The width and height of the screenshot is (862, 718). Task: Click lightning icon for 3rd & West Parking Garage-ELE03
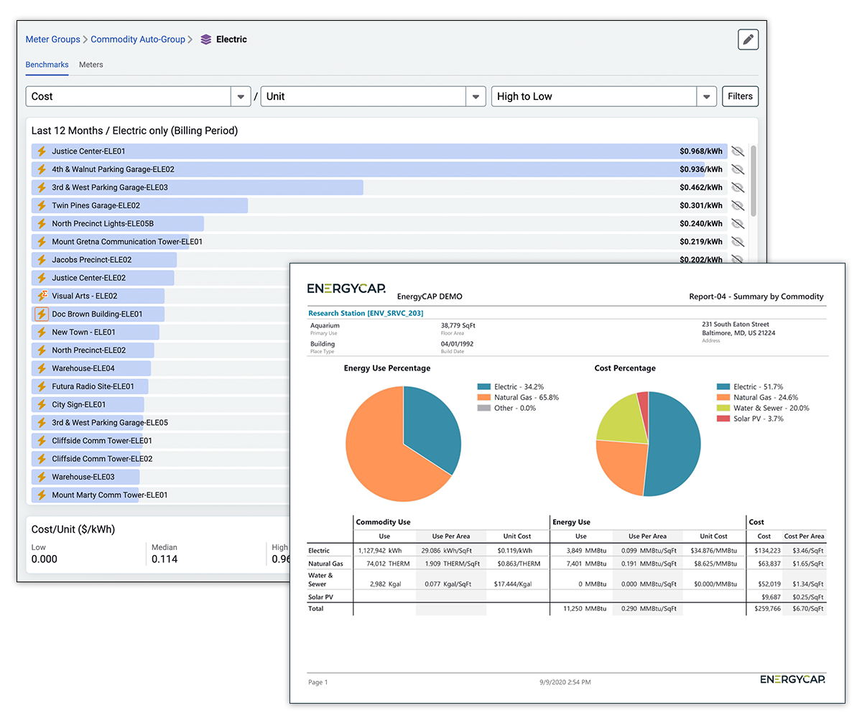42,187
